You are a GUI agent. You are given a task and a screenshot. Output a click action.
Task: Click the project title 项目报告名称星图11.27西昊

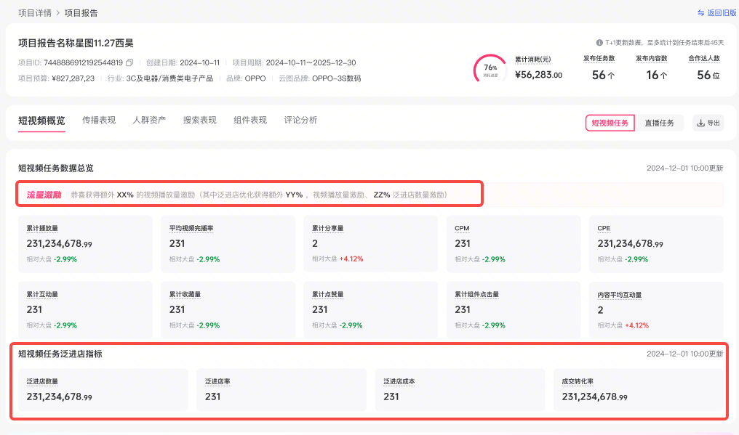pos(76,44)
